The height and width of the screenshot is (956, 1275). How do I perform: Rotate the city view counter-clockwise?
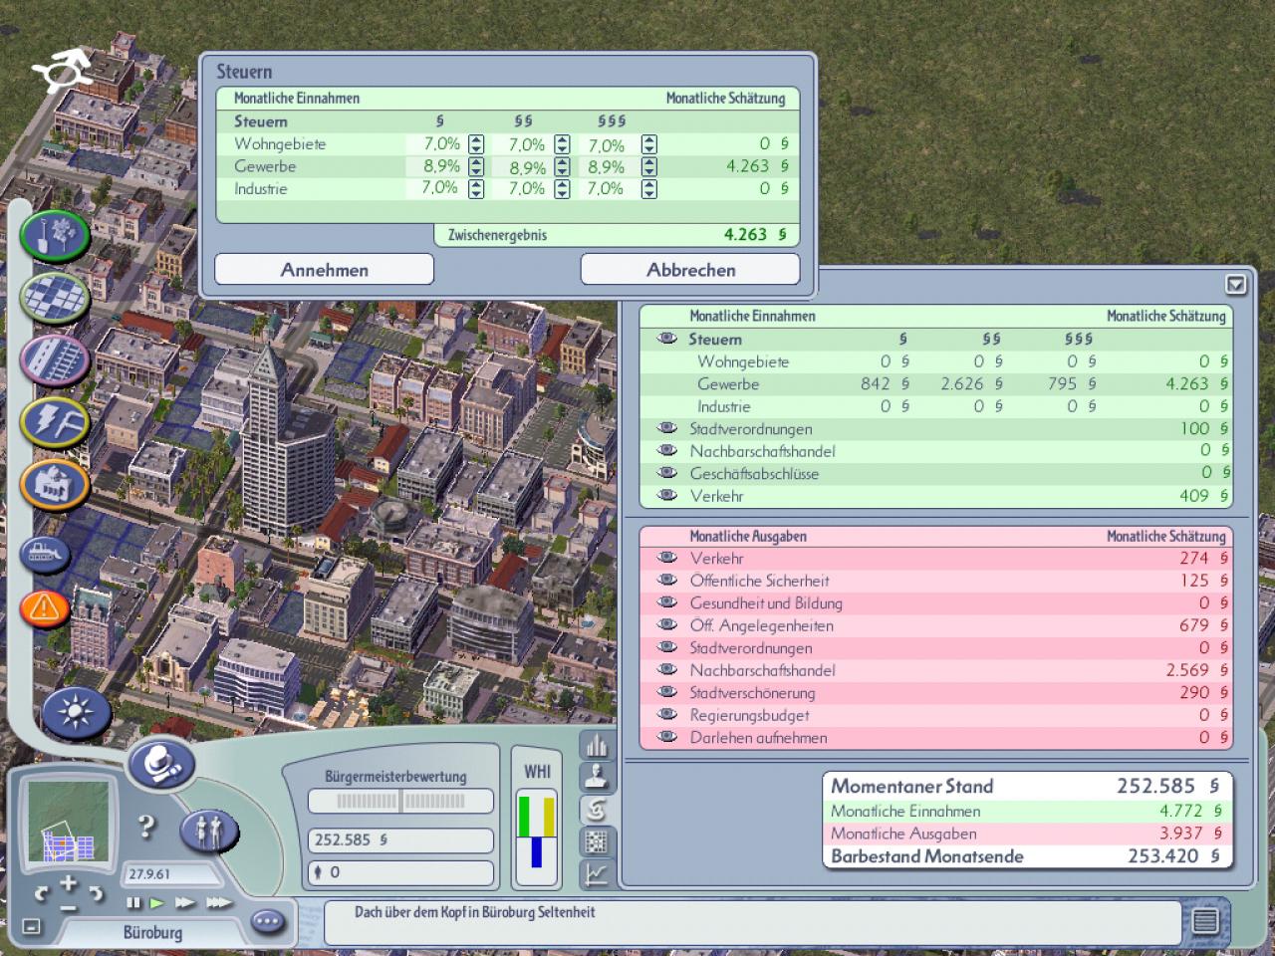pyautogui.click(x=42, y=893)
